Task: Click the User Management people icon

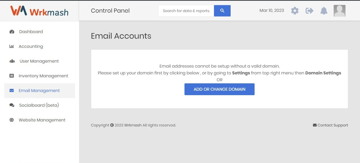Action: (x=12, y=61)
